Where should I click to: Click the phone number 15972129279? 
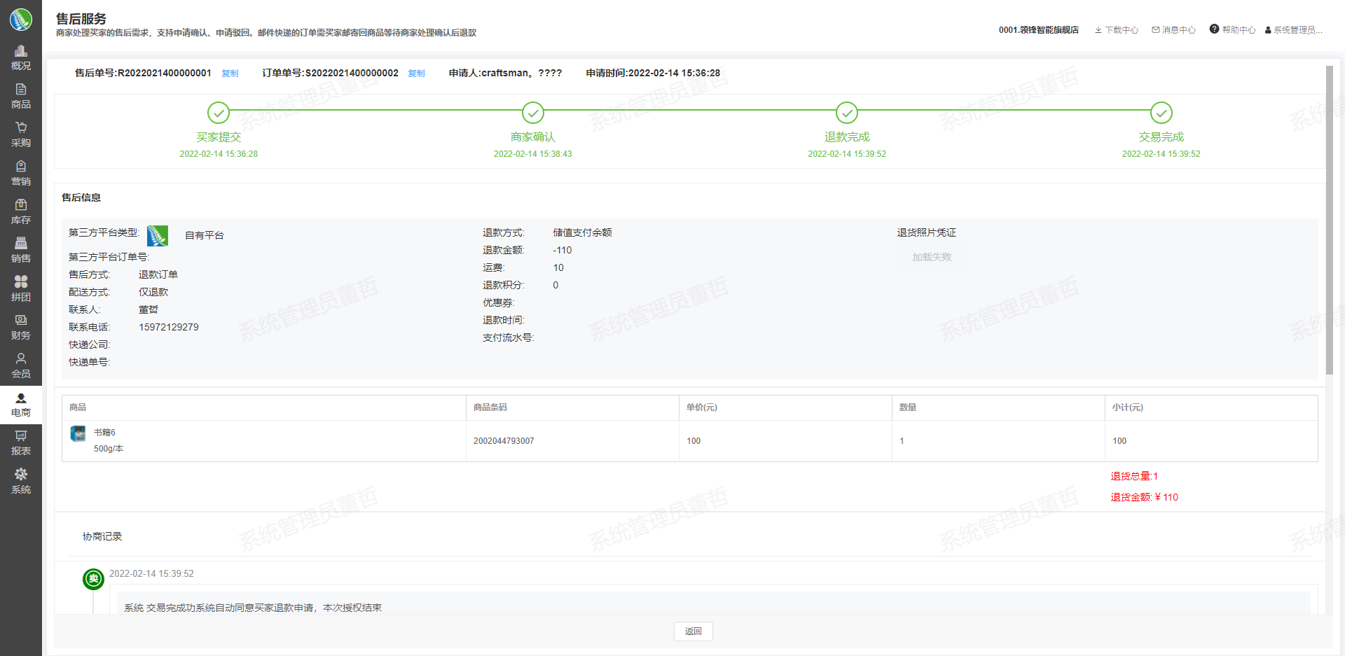(169, 327)
